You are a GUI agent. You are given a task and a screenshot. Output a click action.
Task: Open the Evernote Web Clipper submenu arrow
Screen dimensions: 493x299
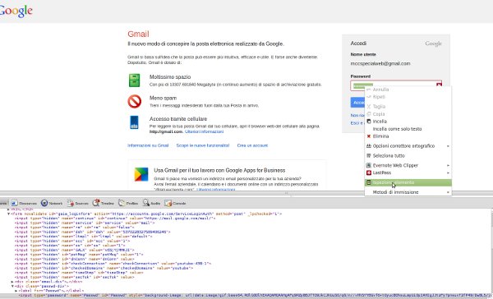tap(448, 165)
